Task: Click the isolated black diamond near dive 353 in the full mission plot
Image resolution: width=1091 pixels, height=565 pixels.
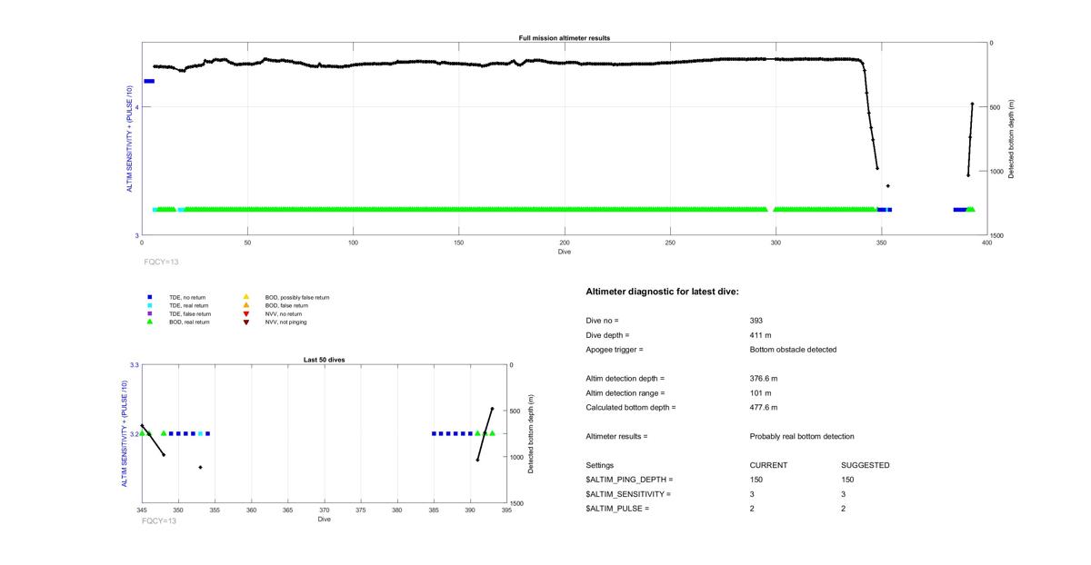Action: pos(888,186)
